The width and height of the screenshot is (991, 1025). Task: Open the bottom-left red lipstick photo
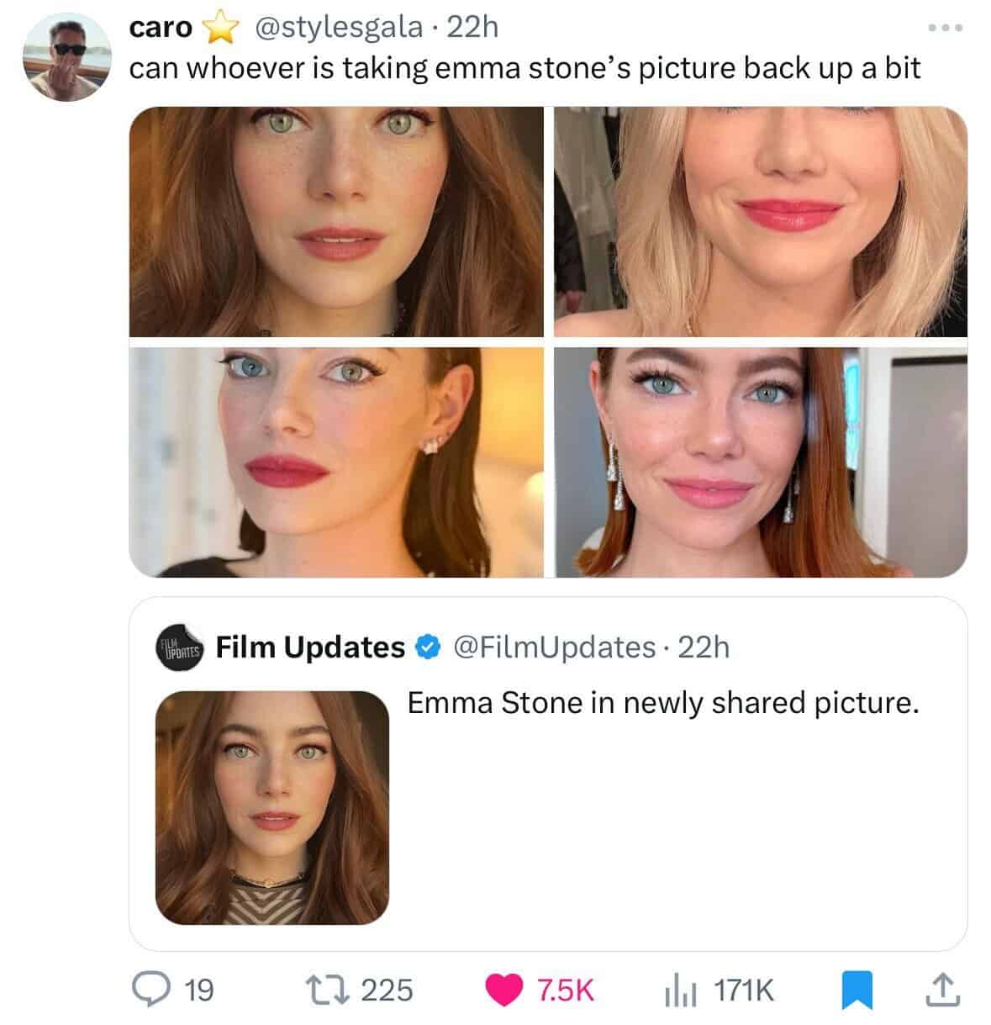tap(336, 462)
